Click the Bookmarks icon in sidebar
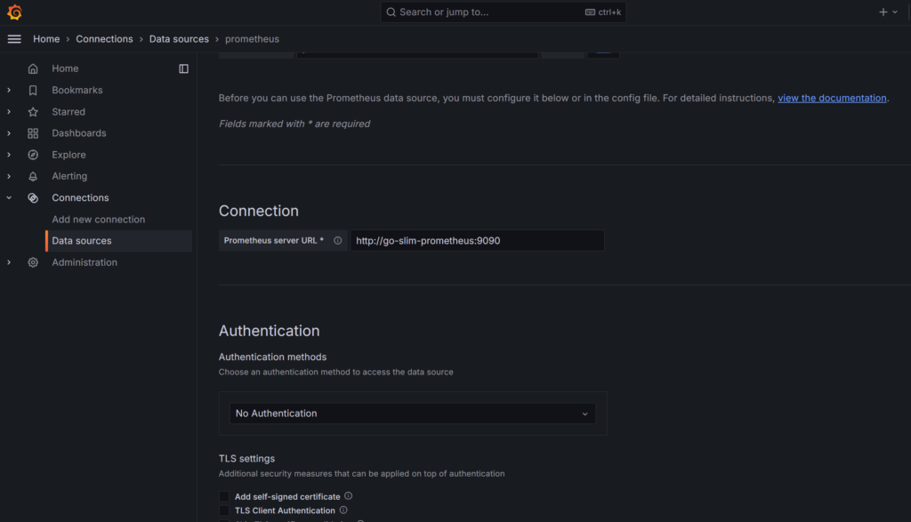The image size is (911, 522). [x=33, y=90]
